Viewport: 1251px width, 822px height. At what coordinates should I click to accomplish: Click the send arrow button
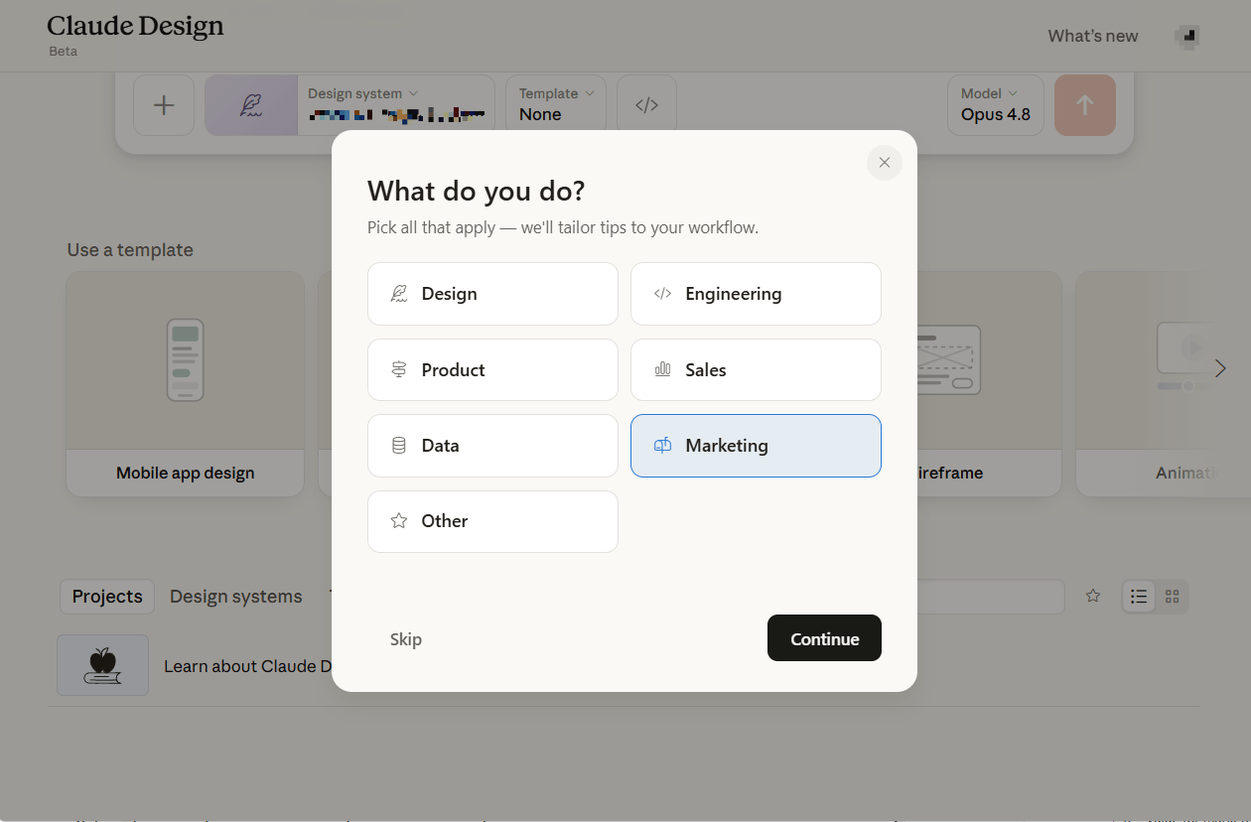[1084, 105]
